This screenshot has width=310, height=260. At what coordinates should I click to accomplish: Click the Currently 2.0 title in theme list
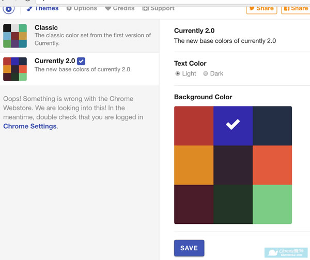click(55, 60)
